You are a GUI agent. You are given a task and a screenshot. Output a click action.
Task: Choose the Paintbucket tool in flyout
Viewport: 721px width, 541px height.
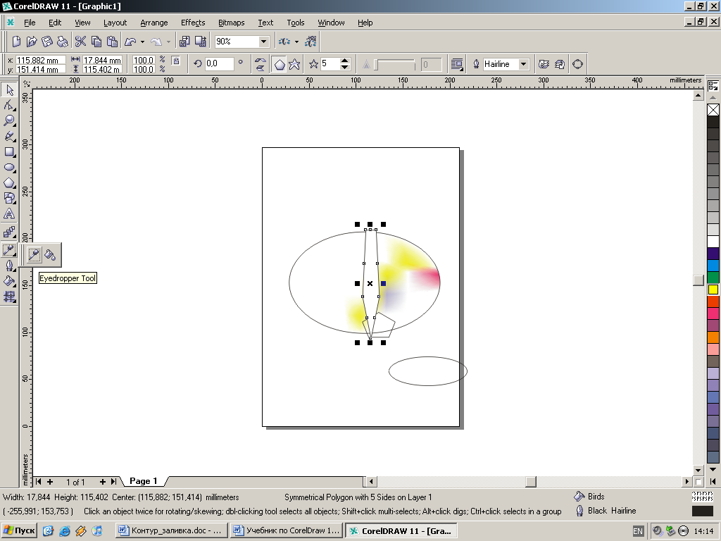coord(50,254)
